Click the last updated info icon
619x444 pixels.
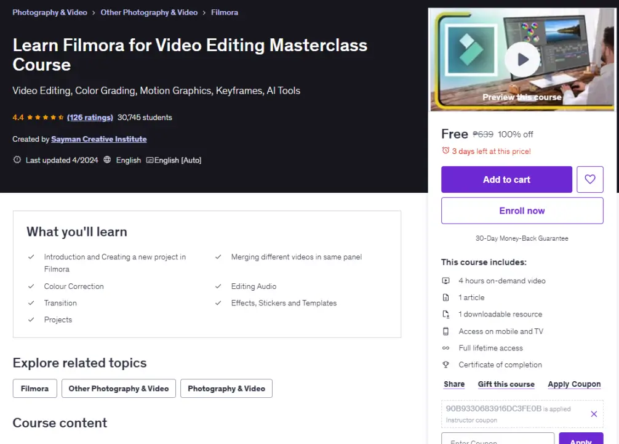coord(17,159)
